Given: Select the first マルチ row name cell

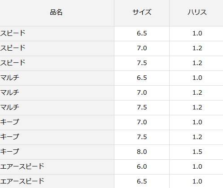Looking at the screenshot, I should [57, 78].
